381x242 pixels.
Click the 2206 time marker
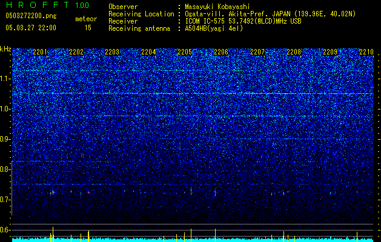click(x=221, y=52)
